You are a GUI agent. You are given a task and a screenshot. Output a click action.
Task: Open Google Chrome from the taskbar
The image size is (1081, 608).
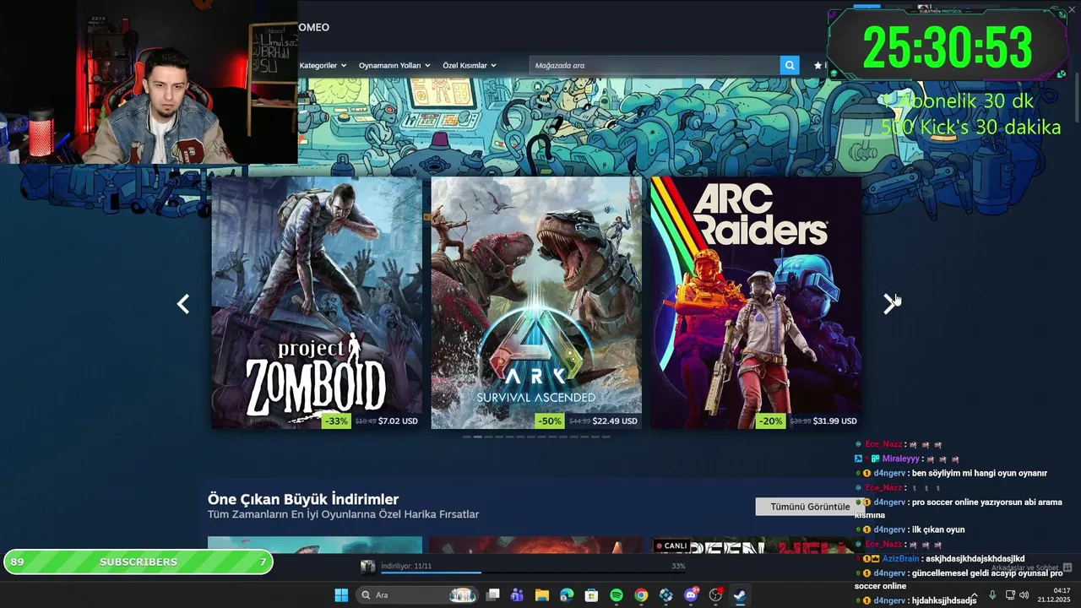click(x=641, y=595)
